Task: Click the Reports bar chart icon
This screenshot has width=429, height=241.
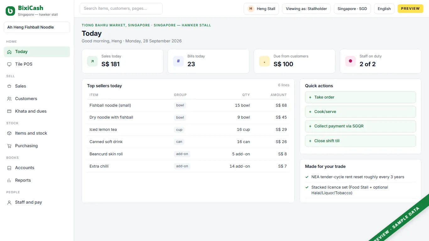Action: click(9, 180)
